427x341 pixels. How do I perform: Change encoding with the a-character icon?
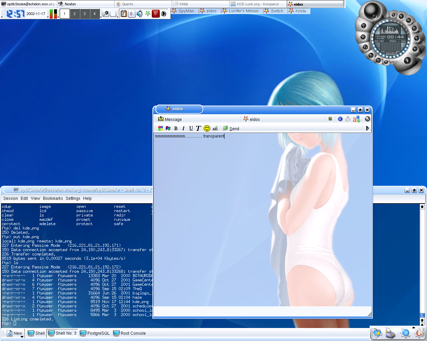coord(357,119)
